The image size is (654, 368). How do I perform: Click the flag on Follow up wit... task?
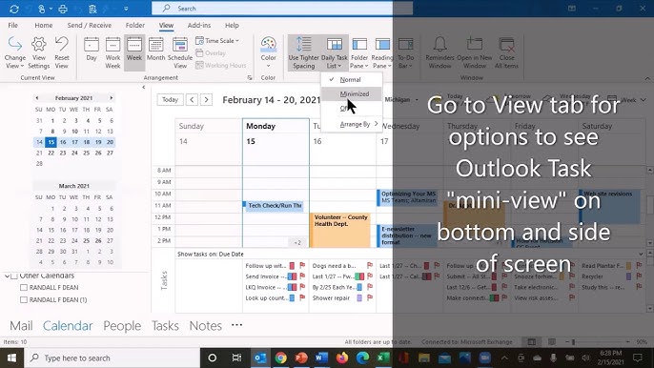(302, 265)
